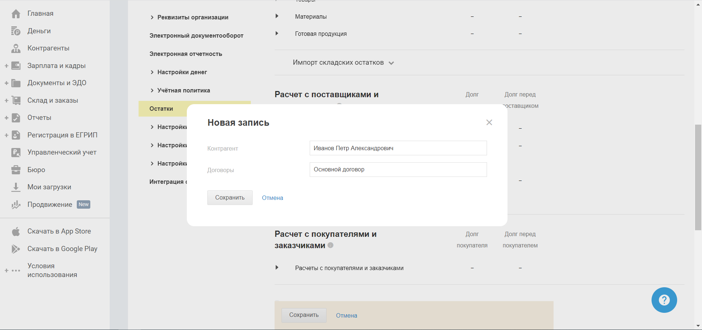The width and height of the screenshot is (702, 330).
Task: Open Деньги via its coins icon
Action: [x=16, y=31]
